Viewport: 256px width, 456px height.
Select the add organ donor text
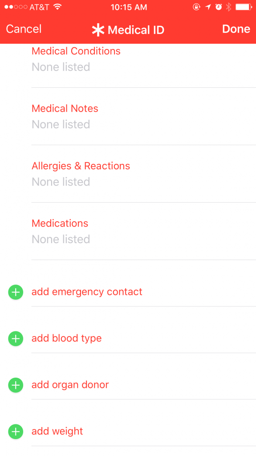click(x=70, y=385)
